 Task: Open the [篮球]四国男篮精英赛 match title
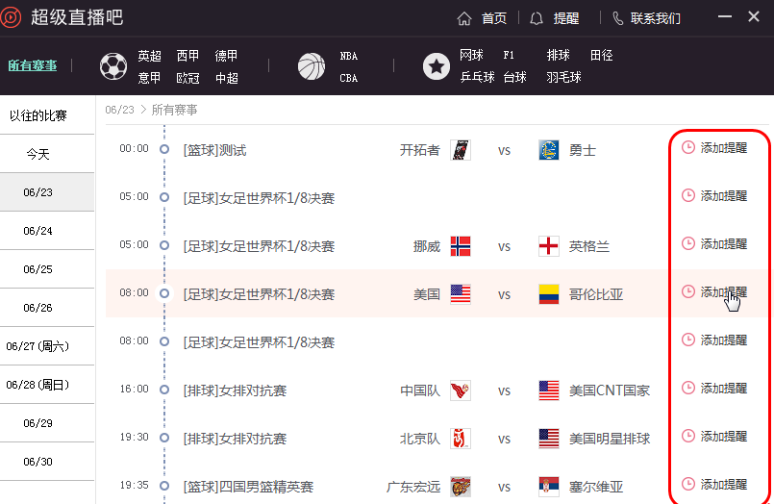pyautogui.click(x=248, y=487)
